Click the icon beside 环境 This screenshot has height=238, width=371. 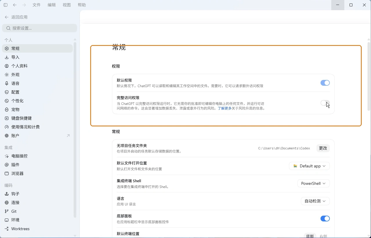[7, 220]
